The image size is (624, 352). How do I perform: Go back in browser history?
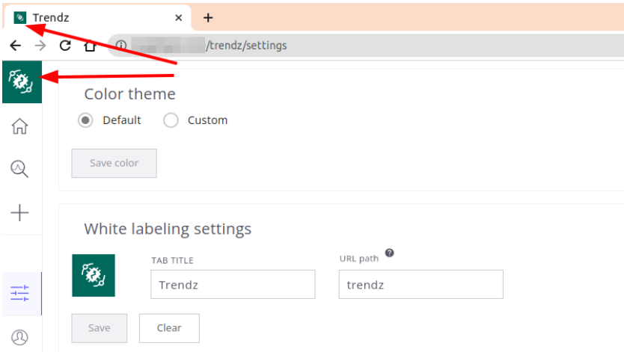point(16,46)
